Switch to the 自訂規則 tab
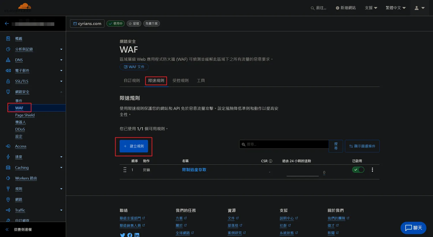The width and height of the screenshot is (433, 237). [132, 81]
